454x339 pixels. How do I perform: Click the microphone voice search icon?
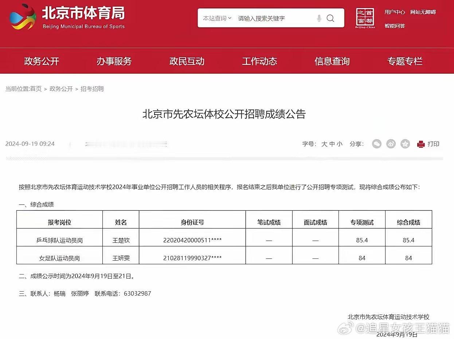[x=319, y=18]
